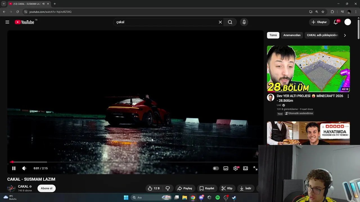Open Chrome extensions puzzle icon
360x202 pixels.
tap(332, 12)
